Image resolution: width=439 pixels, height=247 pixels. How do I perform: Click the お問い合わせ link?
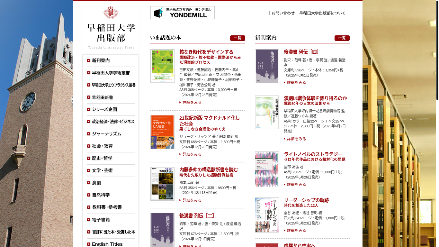(283, 13)
